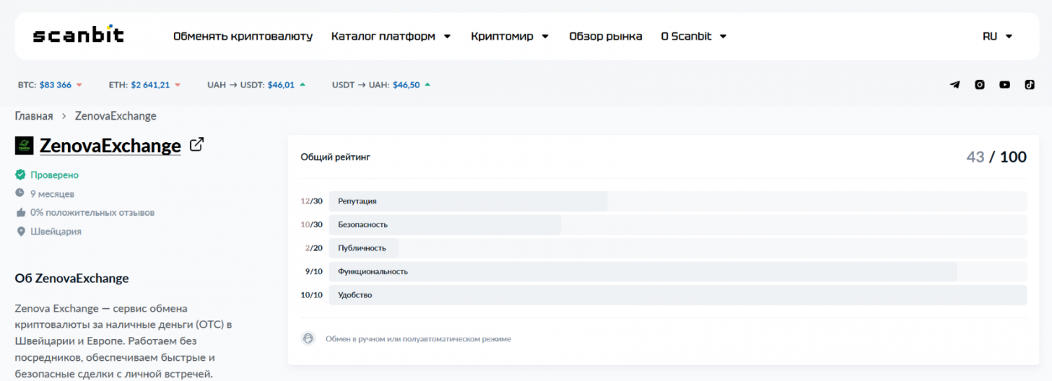Expand the О Scanbit dropdown arrow

723,36
